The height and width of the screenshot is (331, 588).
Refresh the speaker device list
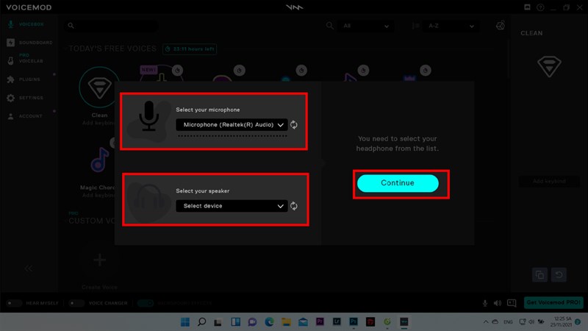pos(293,206)
